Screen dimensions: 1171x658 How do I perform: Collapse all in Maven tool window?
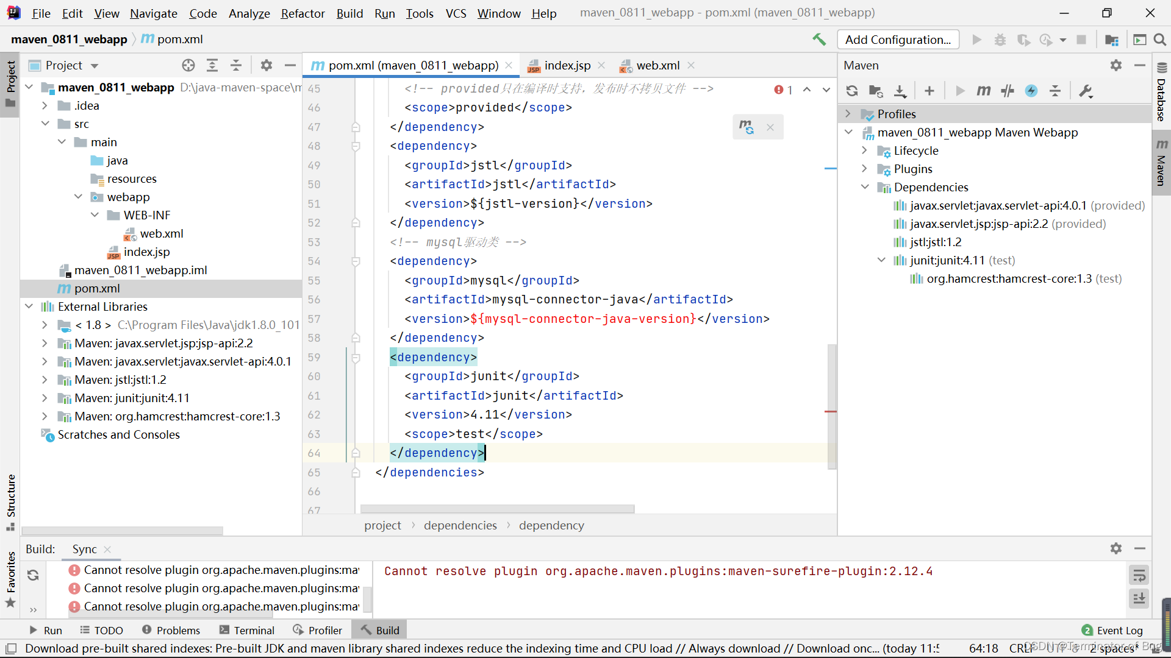coord(1055,91)
